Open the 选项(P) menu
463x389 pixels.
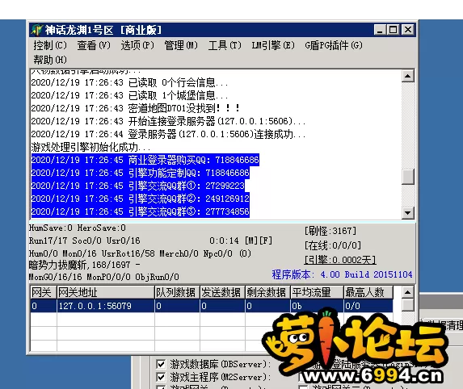pos(137,45)
